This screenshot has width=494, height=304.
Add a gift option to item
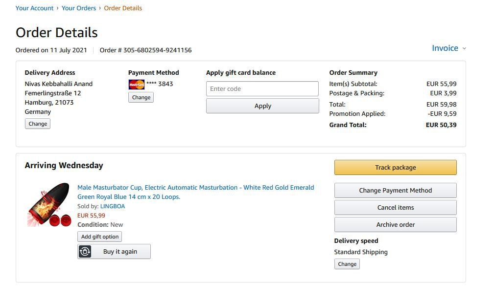tap(100, 237)
